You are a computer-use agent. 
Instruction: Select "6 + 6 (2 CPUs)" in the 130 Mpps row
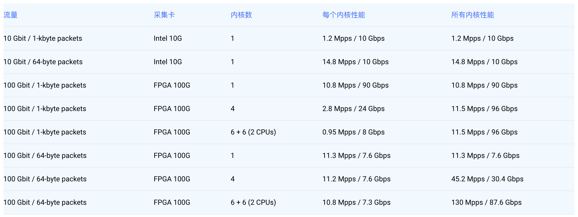tap(253, 202)
